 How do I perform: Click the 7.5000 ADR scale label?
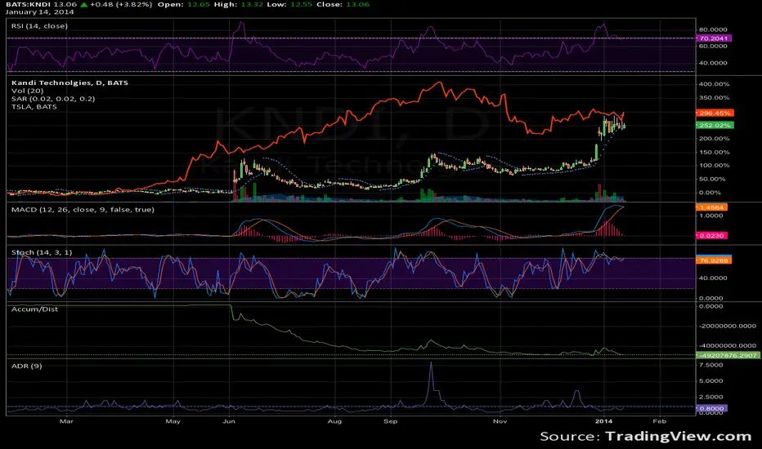click(711, 365)
